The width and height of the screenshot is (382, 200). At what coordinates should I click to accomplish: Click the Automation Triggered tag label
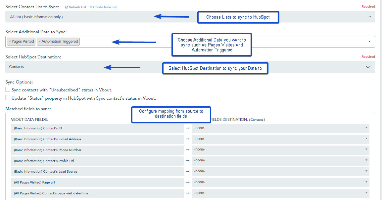[x=60, y=41]
